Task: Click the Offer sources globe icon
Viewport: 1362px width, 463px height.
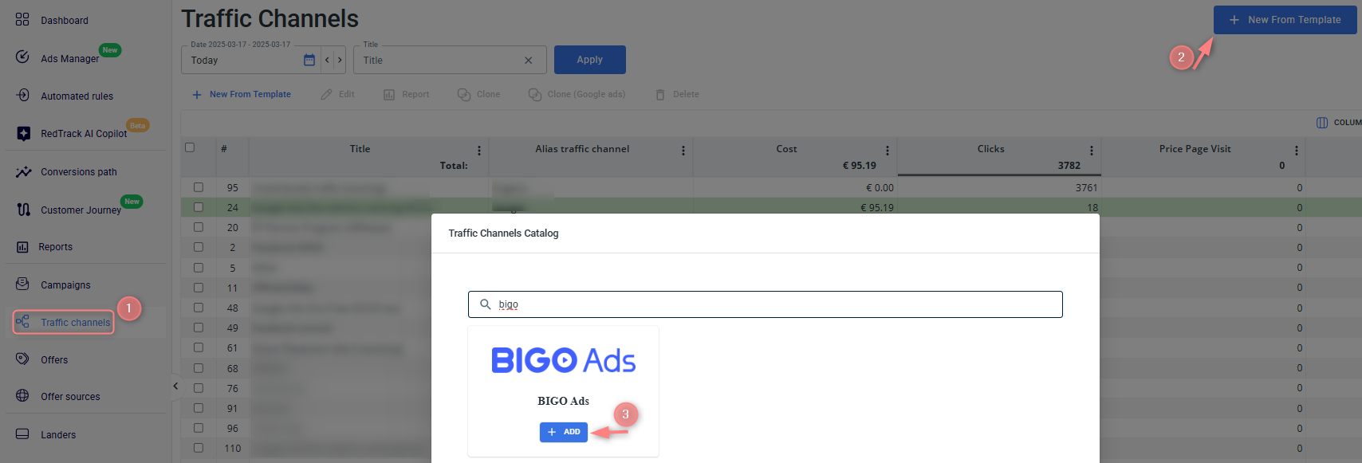Action: [23, 396]
